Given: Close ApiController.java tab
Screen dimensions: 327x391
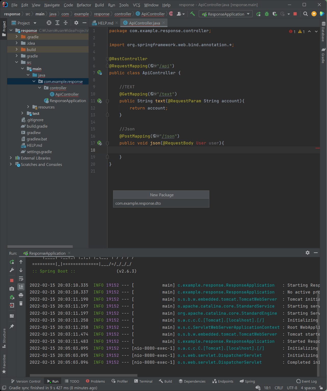Looking at the screenshot, I should pos(164,23).
